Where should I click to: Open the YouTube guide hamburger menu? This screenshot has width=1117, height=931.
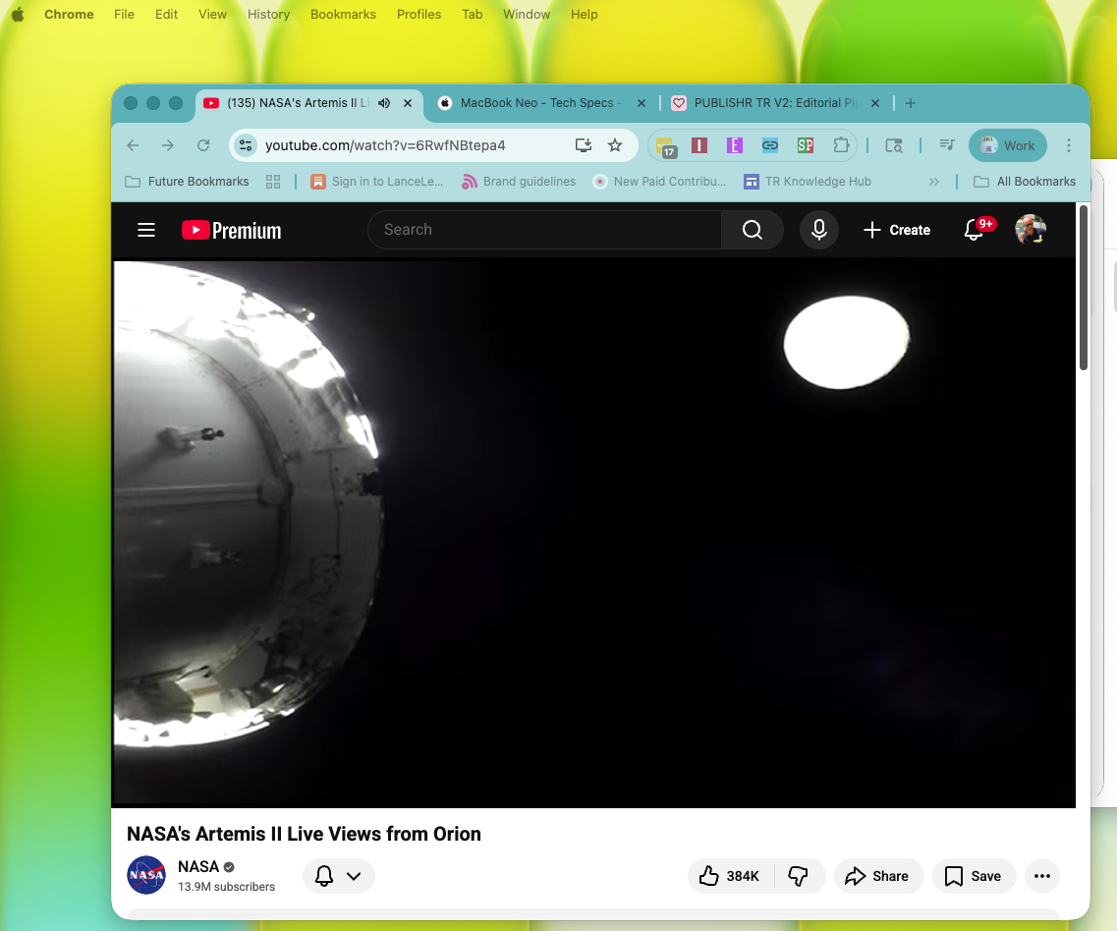(x=146, y=230)
